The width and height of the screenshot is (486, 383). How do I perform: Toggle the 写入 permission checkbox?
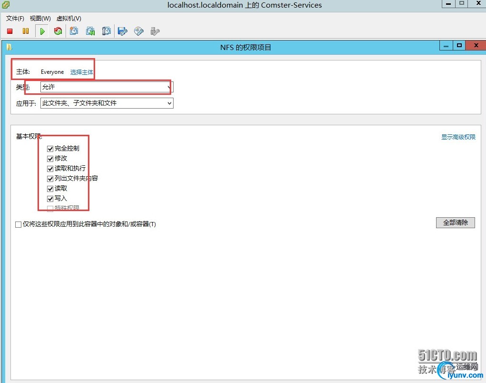50,198
